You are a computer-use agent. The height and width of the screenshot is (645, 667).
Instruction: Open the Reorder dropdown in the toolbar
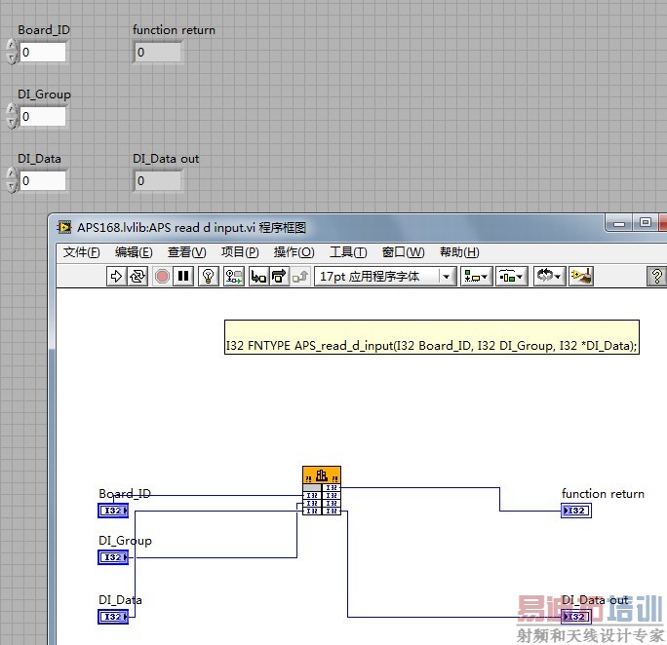(549, 276)
